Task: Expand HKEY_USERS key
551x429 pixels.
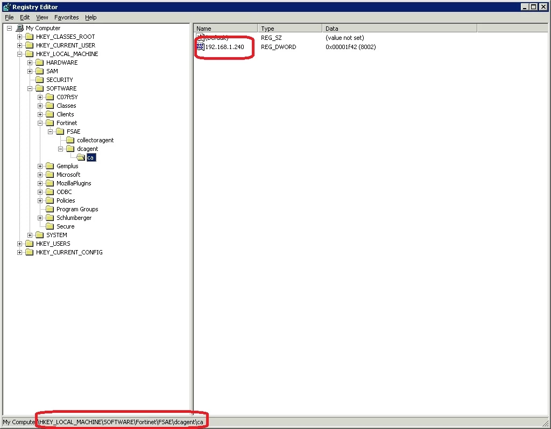Action: (20, 244)
